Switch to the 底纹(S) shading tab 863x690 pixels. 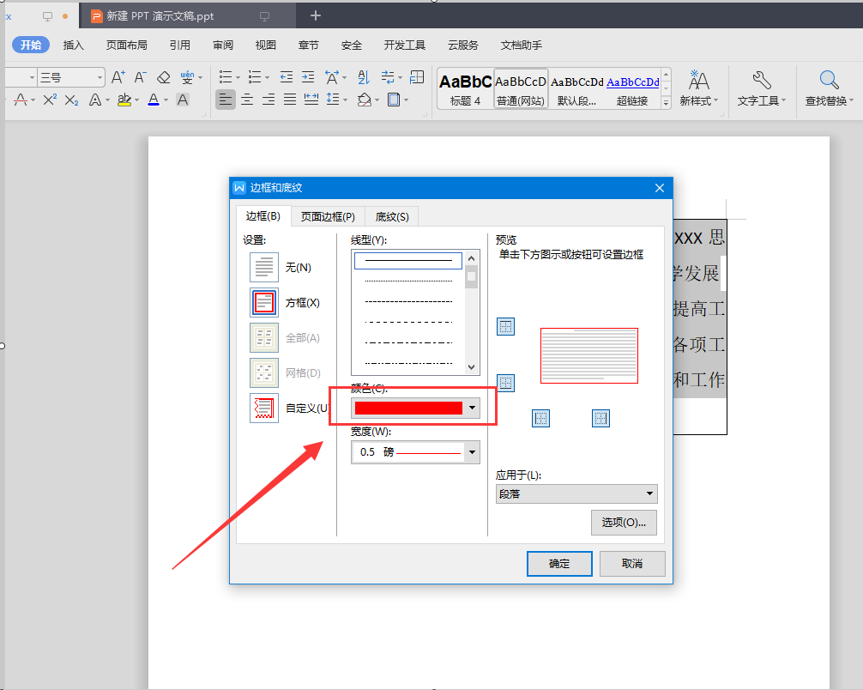(x=392, y=217)
